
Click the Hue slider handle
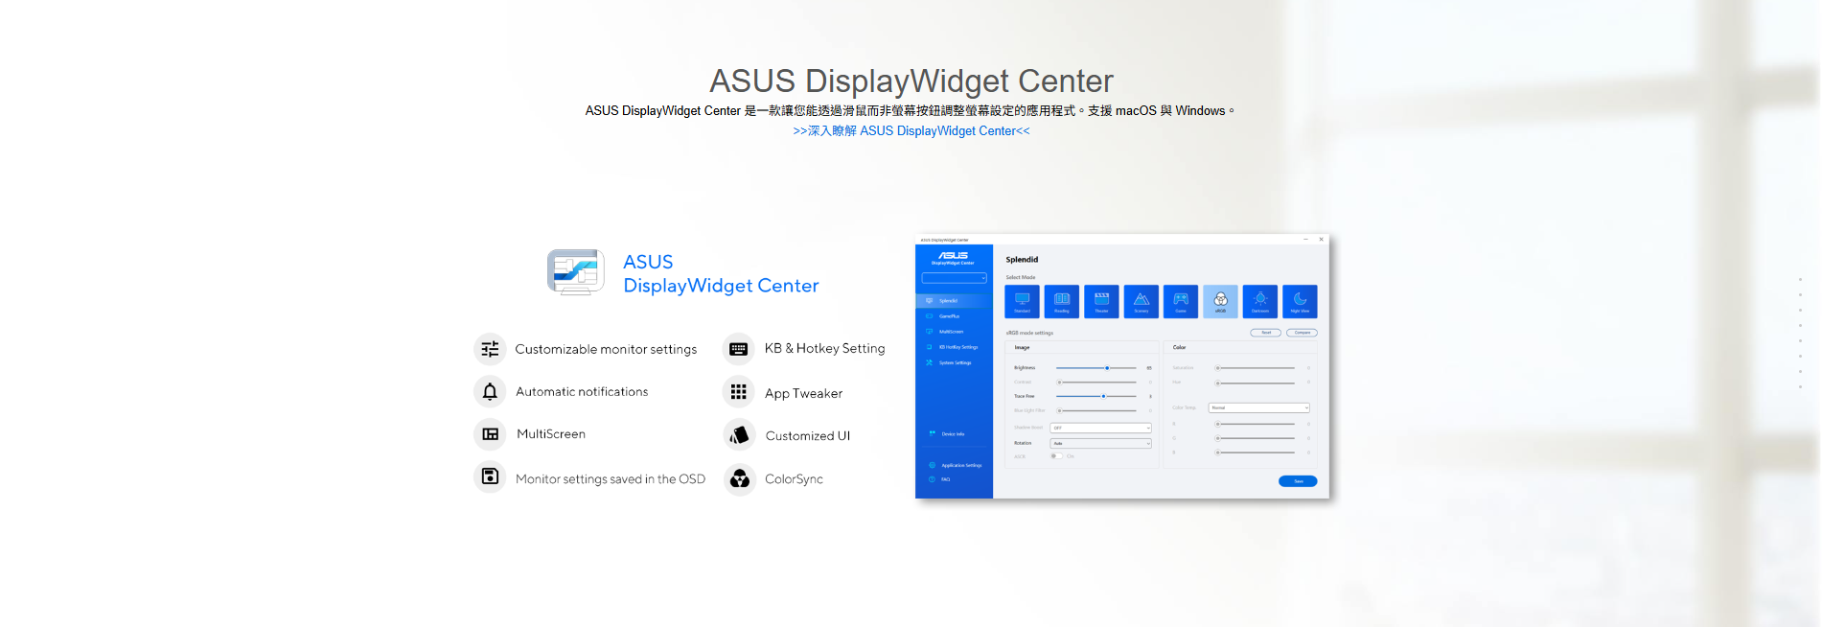click(1217, 383)
